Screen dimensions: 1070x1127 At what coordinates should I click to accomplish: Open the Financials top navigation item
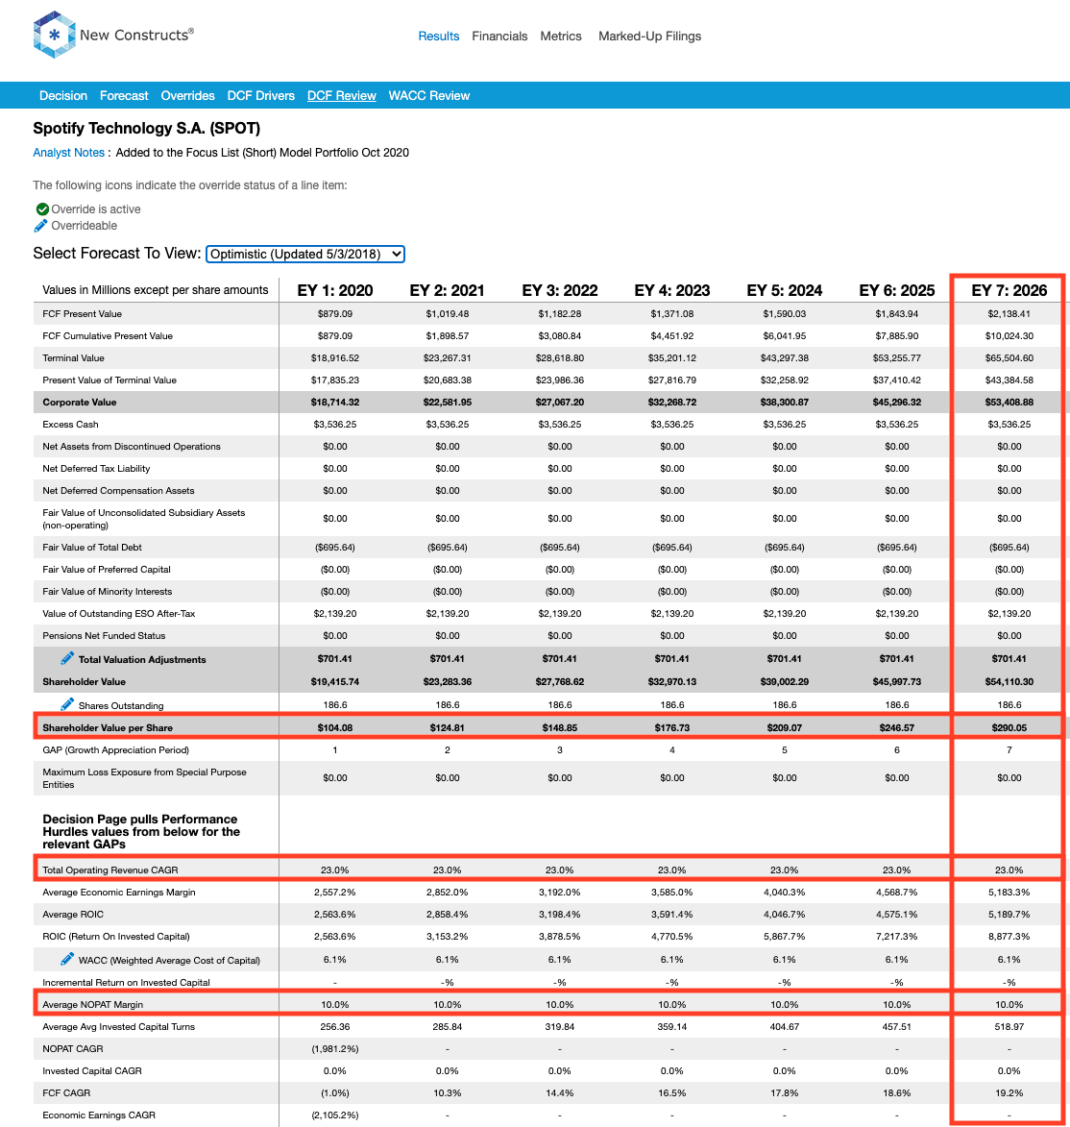pos(499,36)
